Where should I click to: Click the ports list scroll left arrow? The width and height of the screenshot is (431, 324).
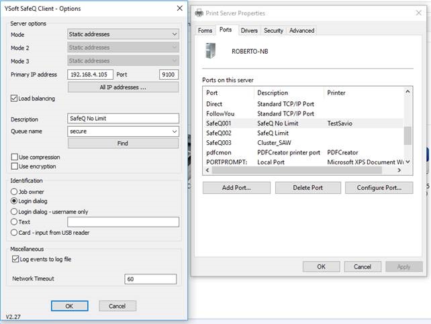[207, 170]
